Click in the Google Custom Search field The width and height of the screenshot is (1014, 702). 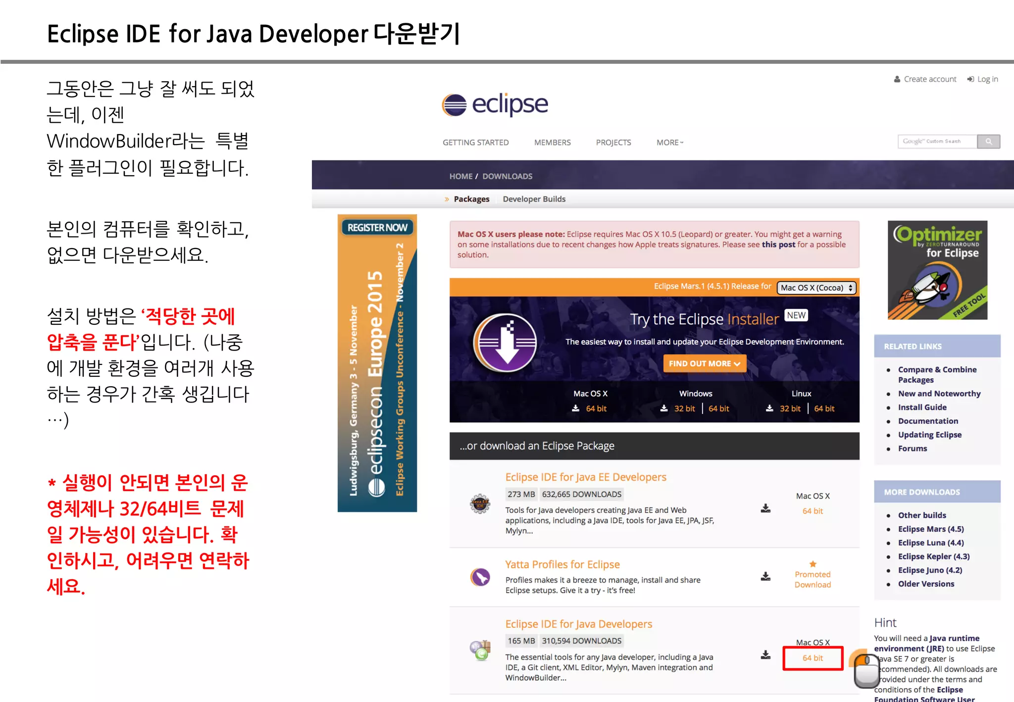tap(937, 142)
